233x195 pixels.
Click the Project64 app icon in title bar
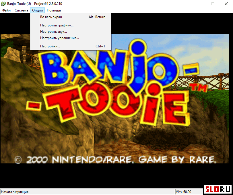pyautogui.click(x=3, y=4)
